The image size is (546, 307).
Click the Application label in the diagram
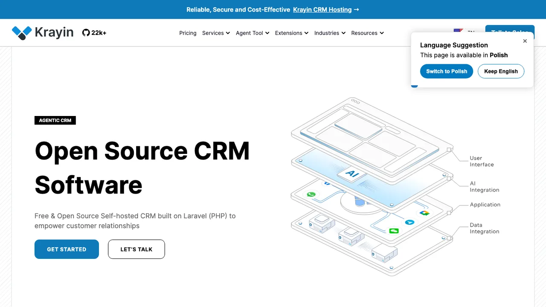click(x=485, y=205)
